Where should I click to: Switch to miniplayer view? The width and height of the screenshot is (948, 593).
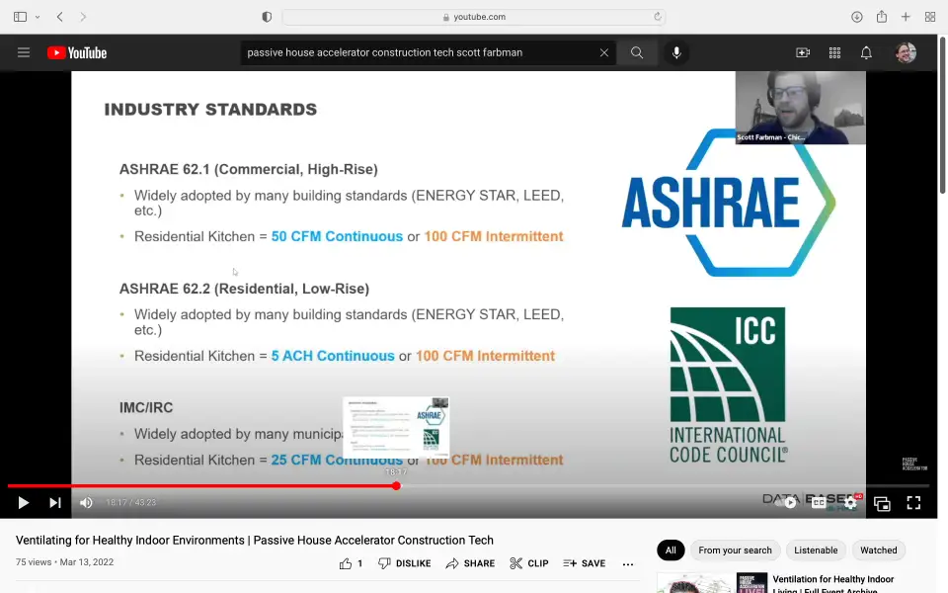tap(882, 503)
